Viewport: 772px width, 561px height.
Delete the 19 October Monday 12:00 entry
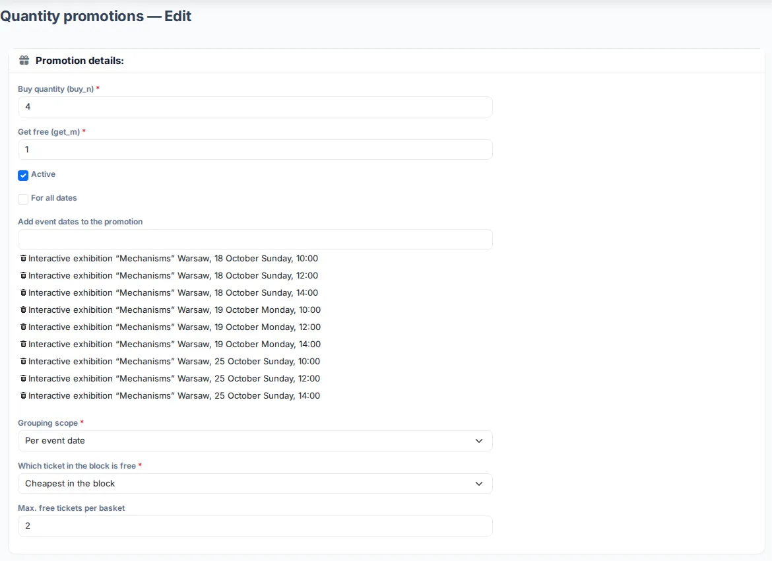(x=23, y=327)
